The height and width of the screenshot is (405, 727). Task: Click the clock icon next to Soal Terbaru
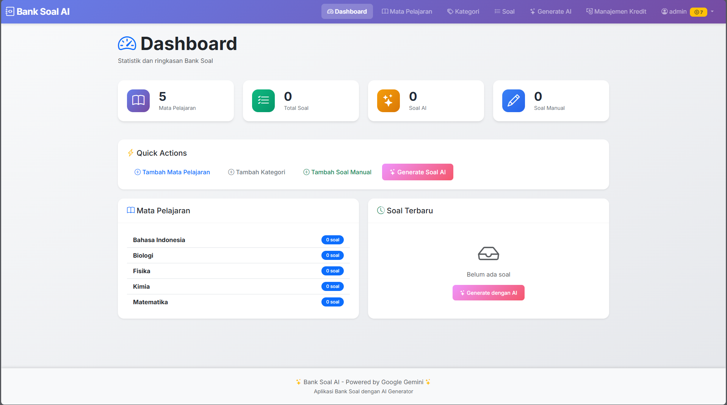[381, 210]
